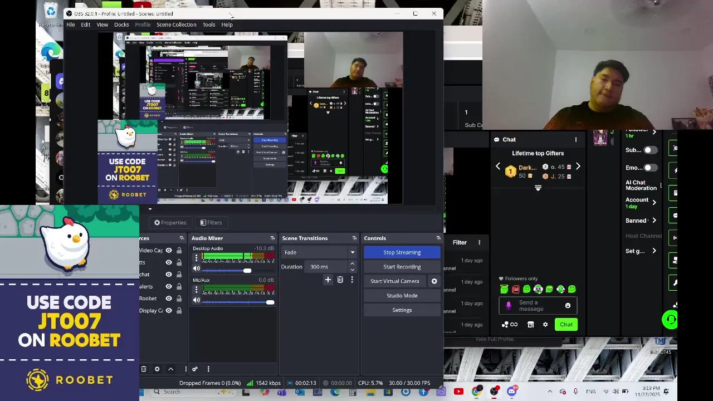The image size is (713, 401).
Task: Add a new scene transition with plus
Action: pyautogui.click(x=328, y=280)
